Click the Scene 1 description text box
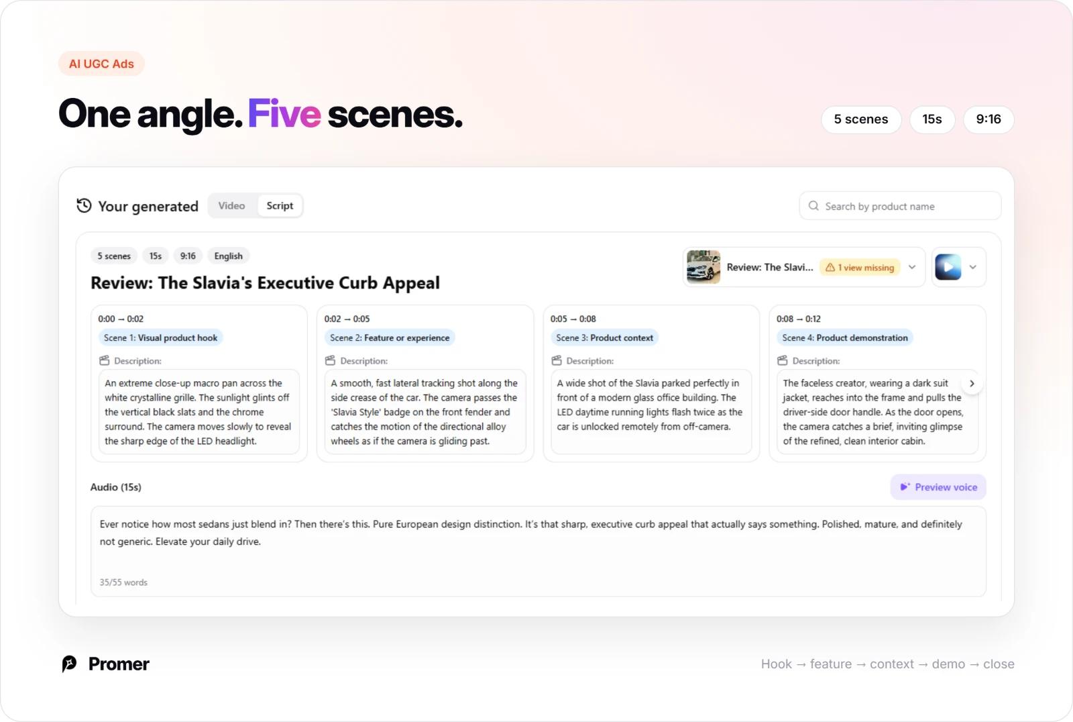 click(x=199, y=412)
